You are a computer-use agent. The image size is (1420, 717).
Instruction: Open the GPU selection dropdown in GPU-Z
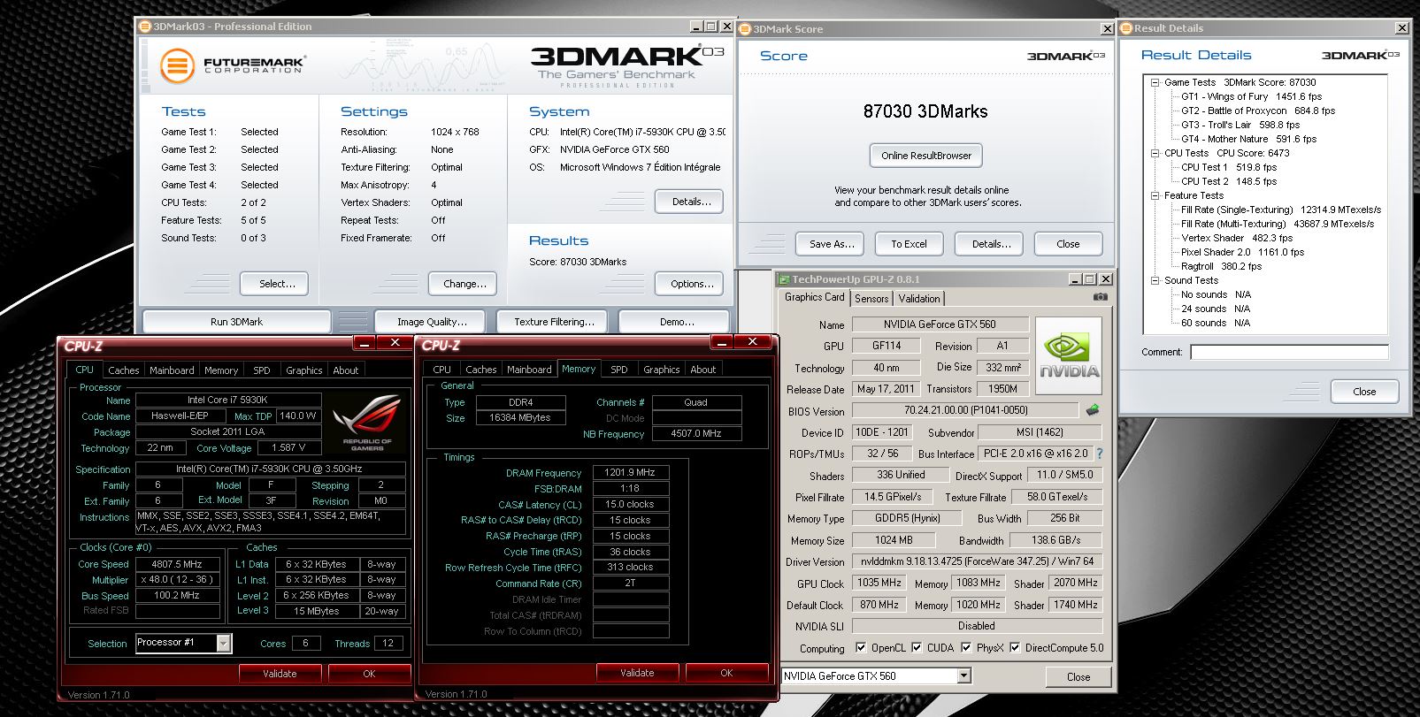pos(963,676)
